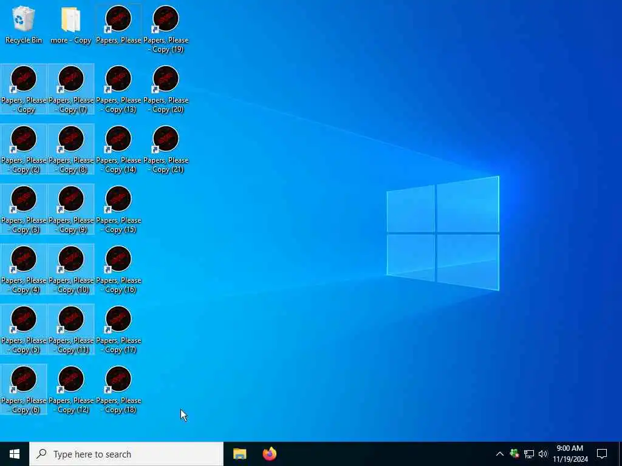Screen dimensions: 622x466
Task: Select 'Papers, Please - Copy (2)' shortcut
Action: coord(24,149)
